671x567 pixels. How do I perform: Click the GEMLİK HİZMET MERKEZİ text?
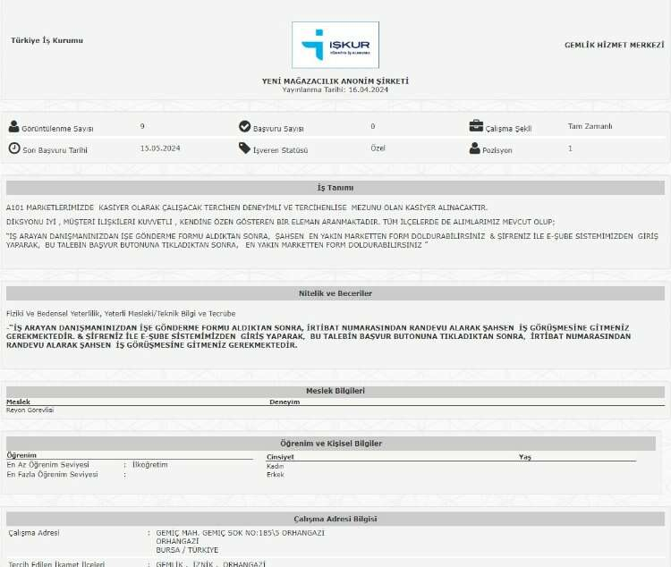614,45
